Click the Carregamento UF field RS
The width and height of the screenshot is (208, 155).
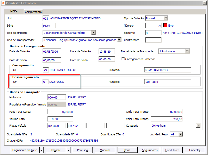[x=46, y=70]
